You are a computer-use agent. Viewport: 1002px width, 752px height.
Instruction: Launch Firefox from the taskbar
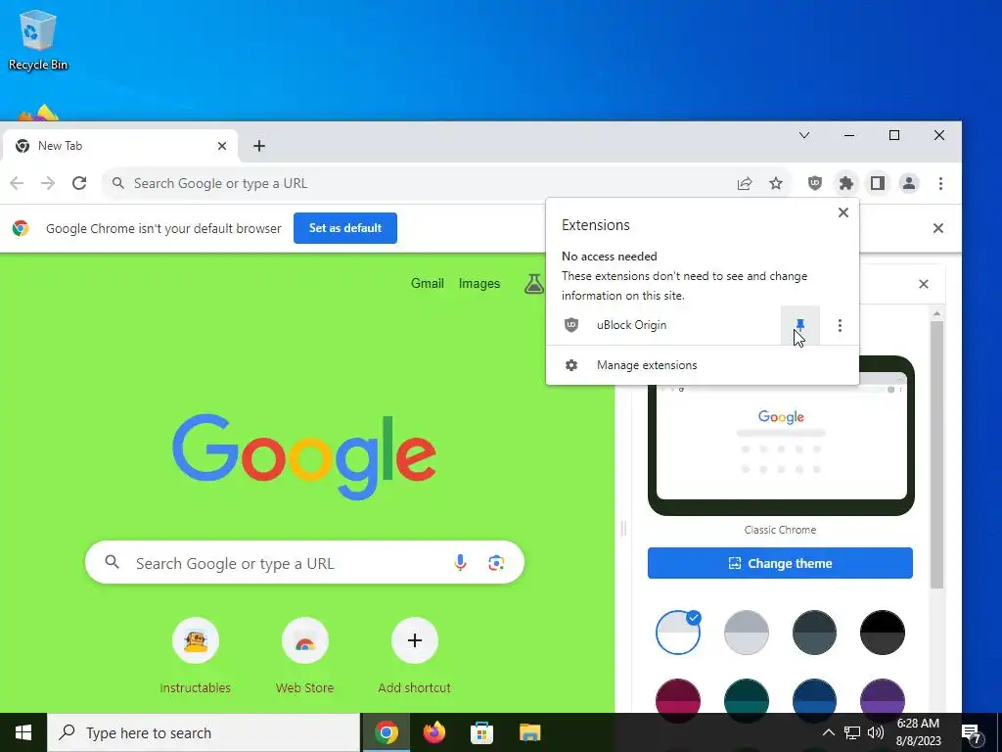point(434,732)
